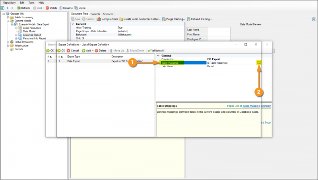Viewport: 318px width, 180px height.
Task: Click the Validate All button
Action: 156,51
